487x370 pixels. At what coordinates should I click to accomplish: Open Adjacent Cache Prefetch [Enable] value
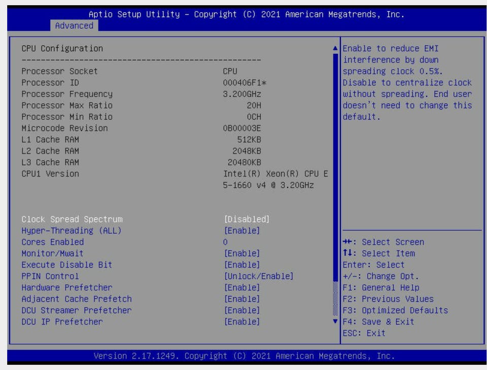pyautogui.click(x=241, y=299)
